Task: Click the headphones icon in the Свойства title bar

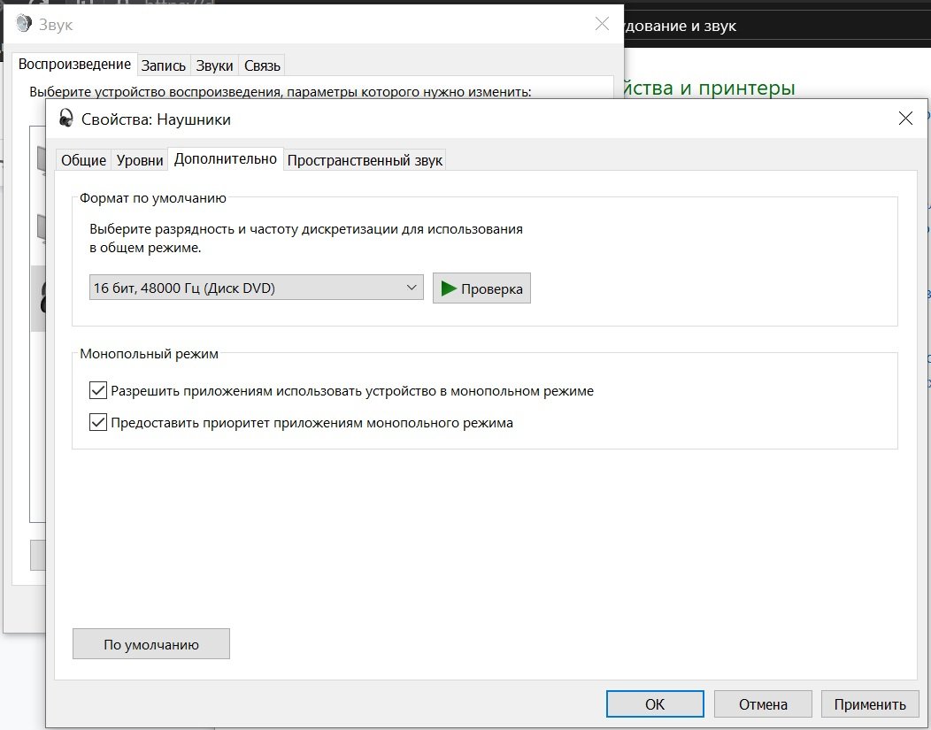Action: pyautogui.click(x=66, y=119)
